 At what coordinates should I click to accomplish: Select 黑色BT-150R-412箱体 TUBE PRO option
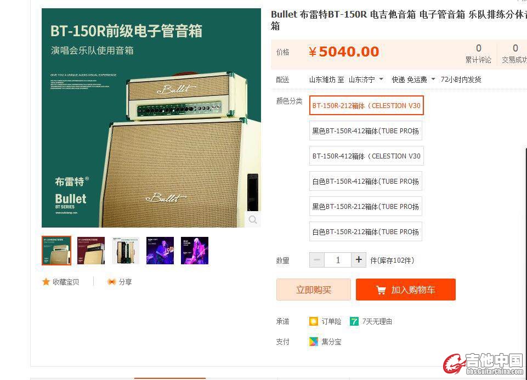(x=366, y=131)
